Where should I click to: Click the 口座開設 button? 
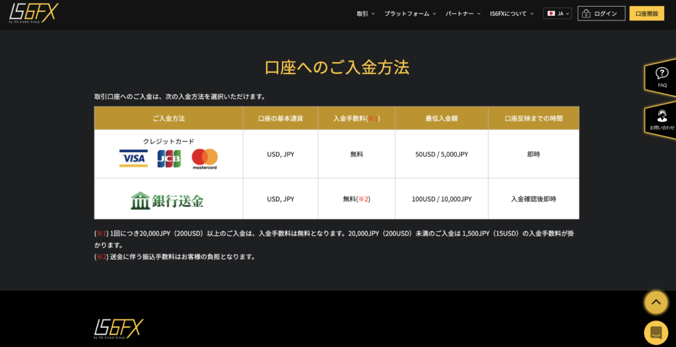(647, 13)
